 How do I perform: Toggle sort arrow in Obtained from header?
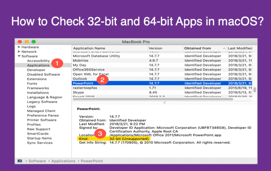click(x=224, y=48)
